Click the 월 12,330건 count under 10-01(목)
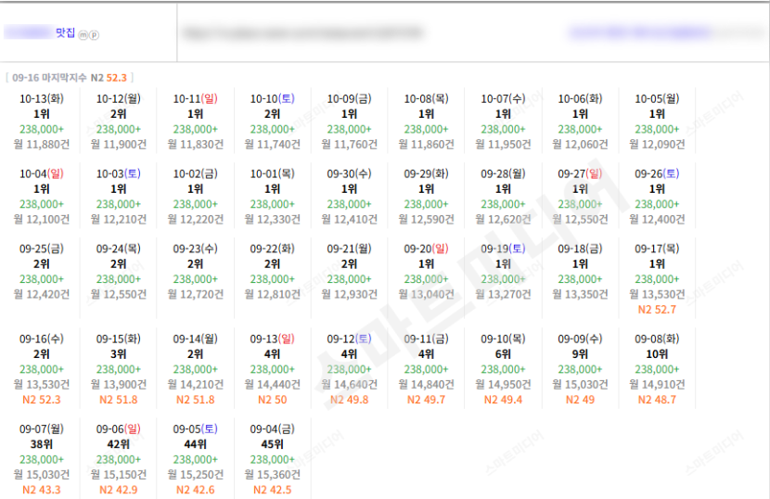 (x=273, y=219)
